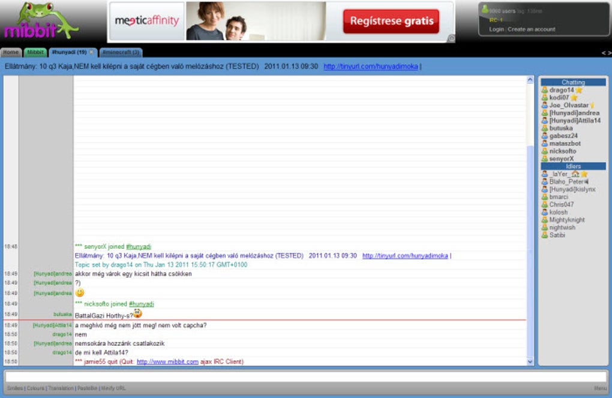Click the smiley emoticon posted by [Hunyadi]andrea
Screen dimensions: 612x398
tap(79, 293)
